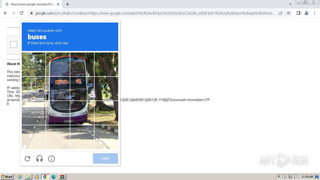This screenshot has height=180, width=320.
Task: Open Chrome three-dot menu
Action: tap(314, 13)
